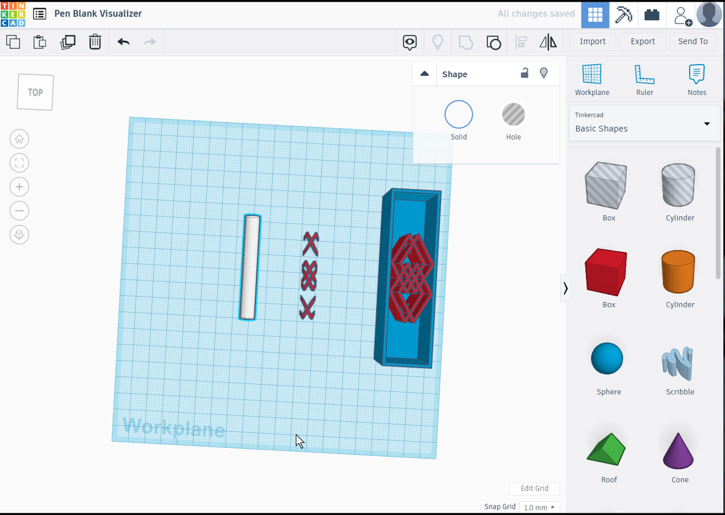725x515 pixels.
Task: Open the view options eye icon
Action: (x=409, y=42)
